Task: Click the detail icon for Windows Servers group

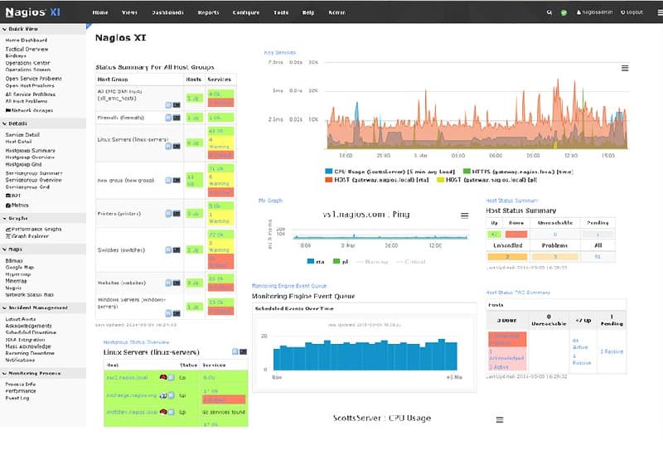Action: pos(168,313)
